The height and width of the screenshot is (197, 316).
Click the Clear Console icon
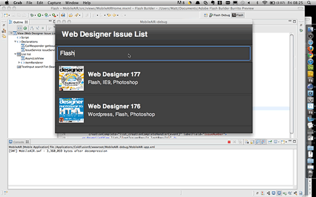coord(247,142)
